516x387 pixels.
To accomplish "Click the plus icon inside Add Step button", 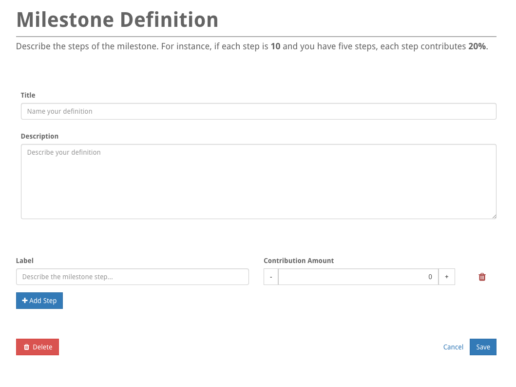I will point(25,300).
